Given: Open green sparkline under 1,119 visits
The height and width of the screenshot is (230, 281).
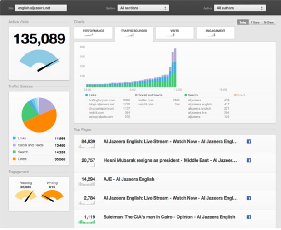Looking at the screenshot, I should [87, 222].
